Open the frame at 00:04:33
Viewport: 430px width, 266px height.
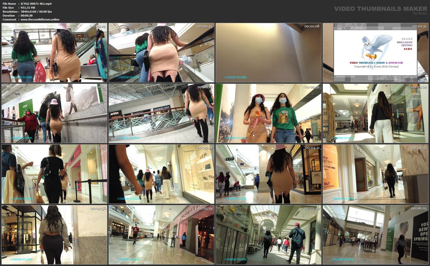(375, 174)
